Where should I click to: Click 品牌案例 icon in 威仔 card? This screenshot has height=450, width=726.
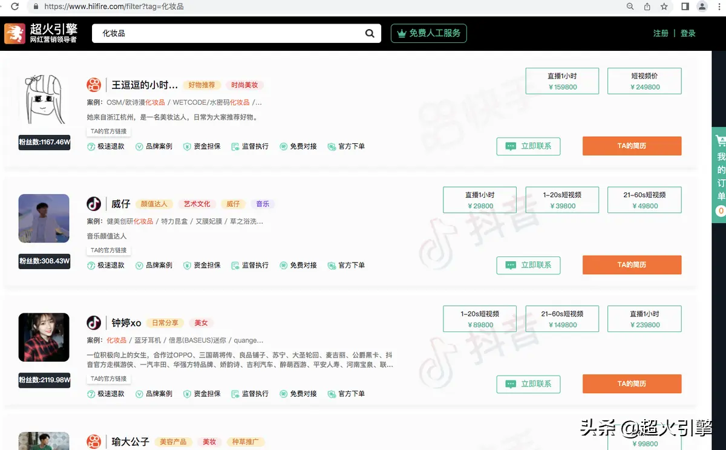click(x=139, y=266)
